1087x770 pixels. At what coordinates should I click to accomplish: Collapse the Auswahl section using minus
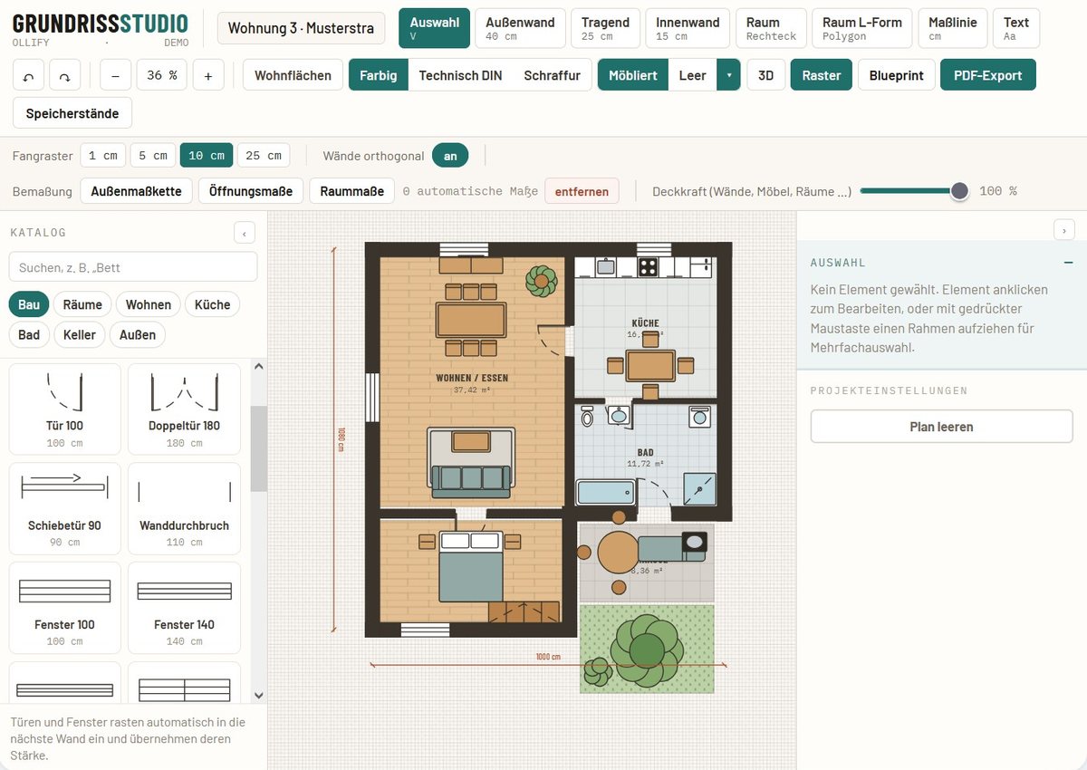[x=1068, y=263]
